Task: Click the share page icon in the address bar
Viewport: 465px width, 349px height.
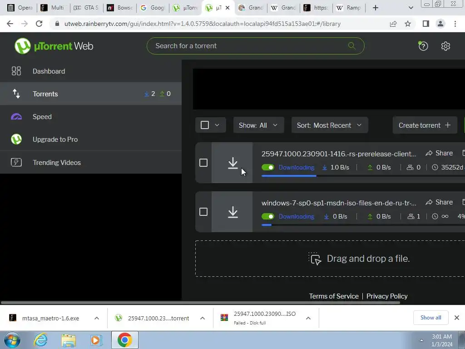Action: 393,24
